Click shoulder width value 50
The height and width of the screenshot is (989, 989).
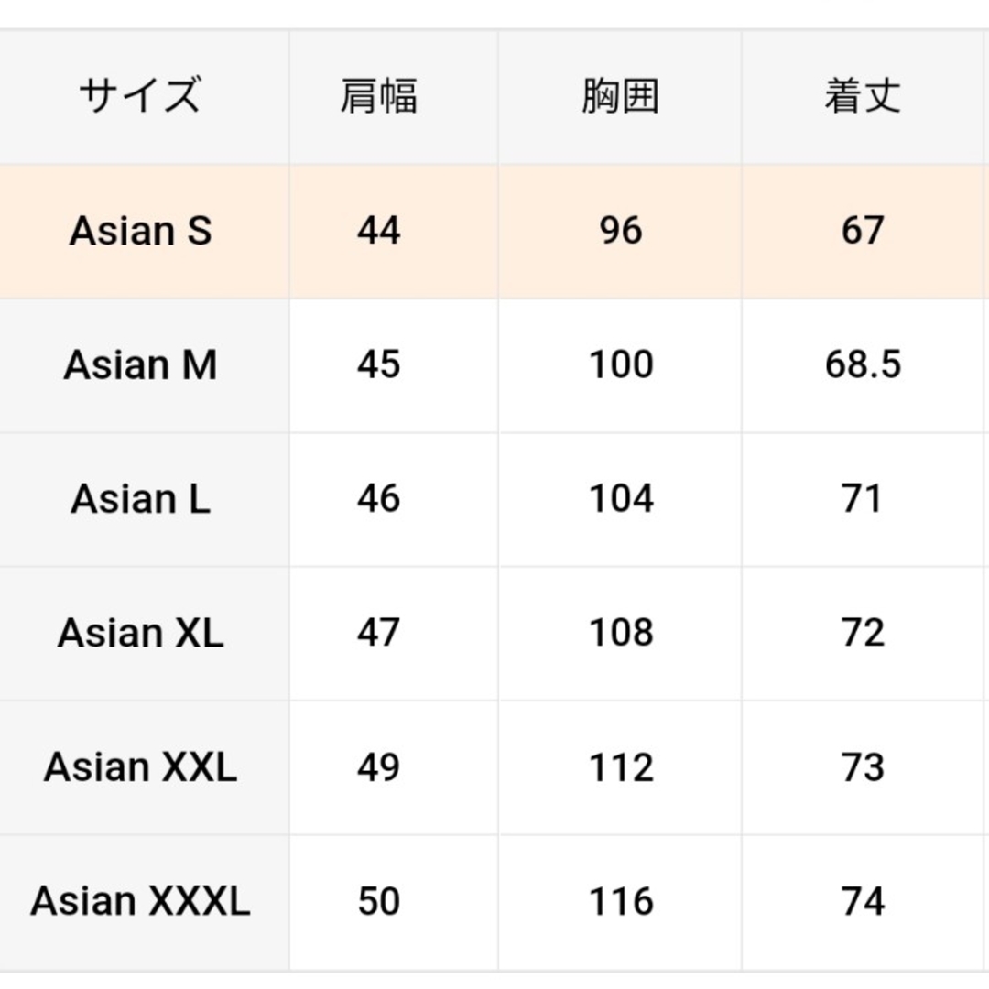tap(378, 901)
